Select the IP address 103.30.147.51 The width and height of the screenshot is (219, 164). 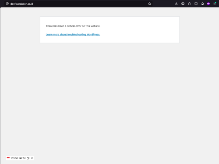18,158
